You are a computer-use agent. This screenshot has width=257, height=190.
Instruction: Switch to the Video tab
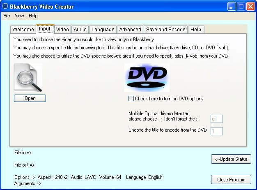tap(62, 29)
